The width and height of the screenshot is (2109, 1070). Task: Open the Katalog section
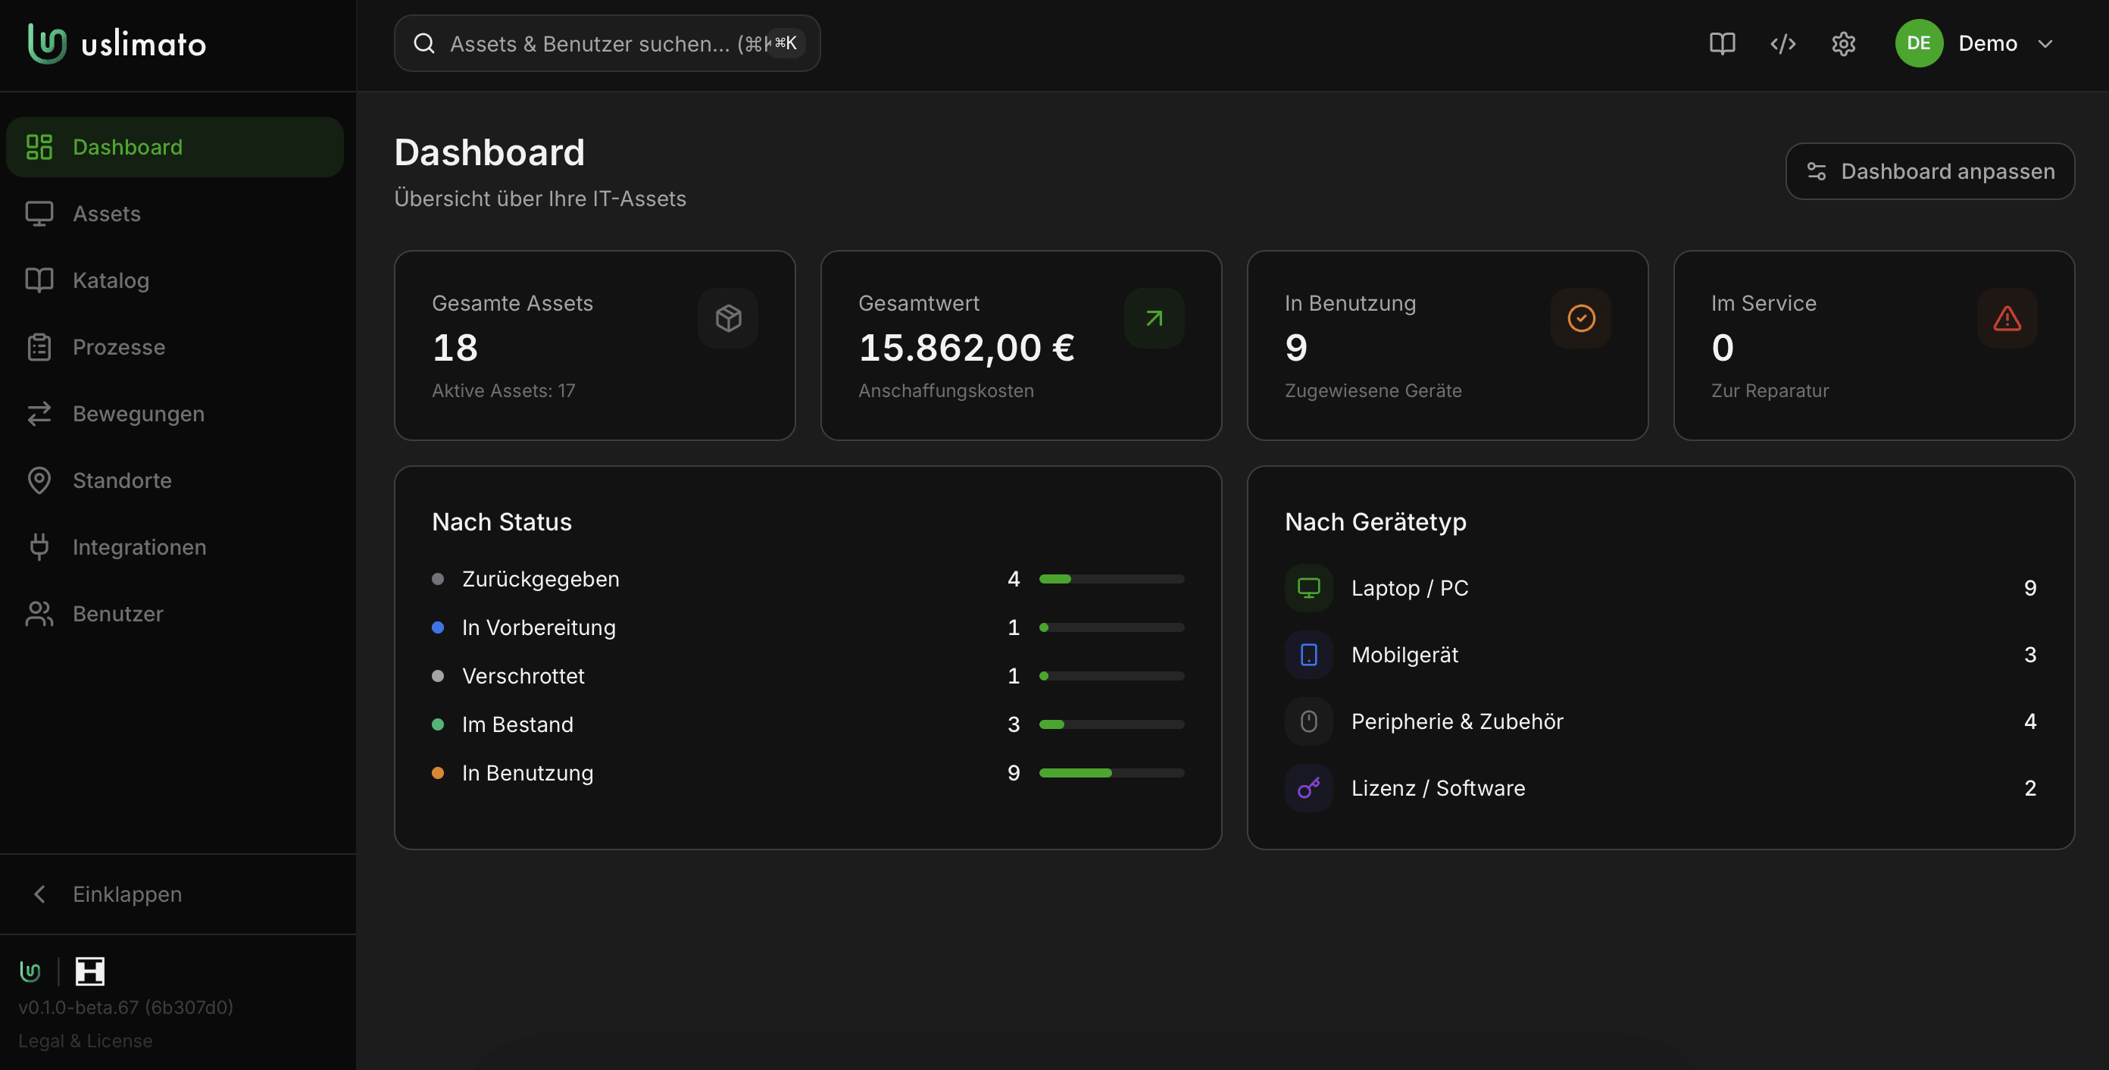pos(174,280)
